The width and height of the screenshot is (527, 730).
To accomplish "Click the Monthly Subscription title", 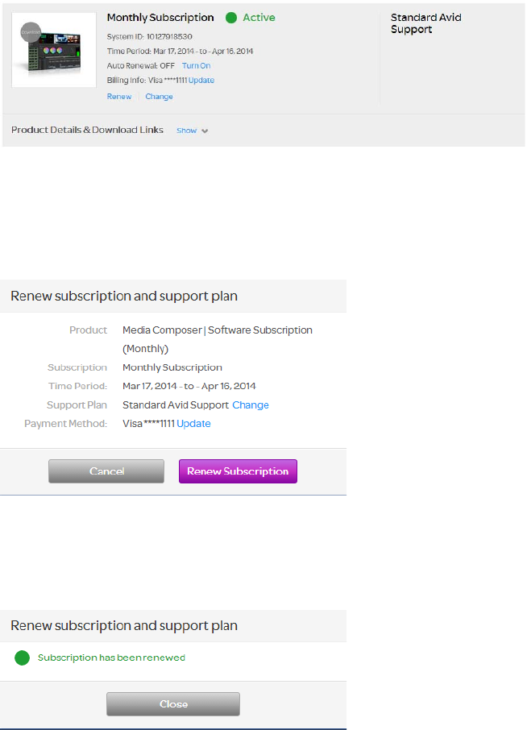I will 160,18.
